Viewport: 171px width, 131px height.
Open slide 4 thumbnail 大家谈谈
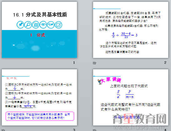(131, 97)
